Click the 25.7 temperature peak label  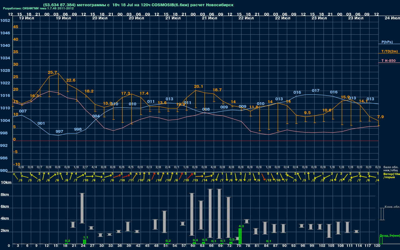pos(52,72)
